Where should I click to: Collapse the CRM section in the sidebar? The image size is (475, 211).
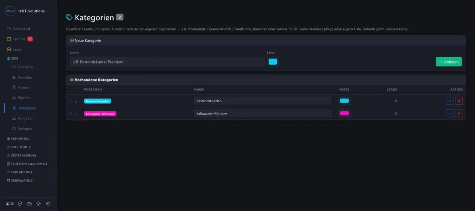28,58
